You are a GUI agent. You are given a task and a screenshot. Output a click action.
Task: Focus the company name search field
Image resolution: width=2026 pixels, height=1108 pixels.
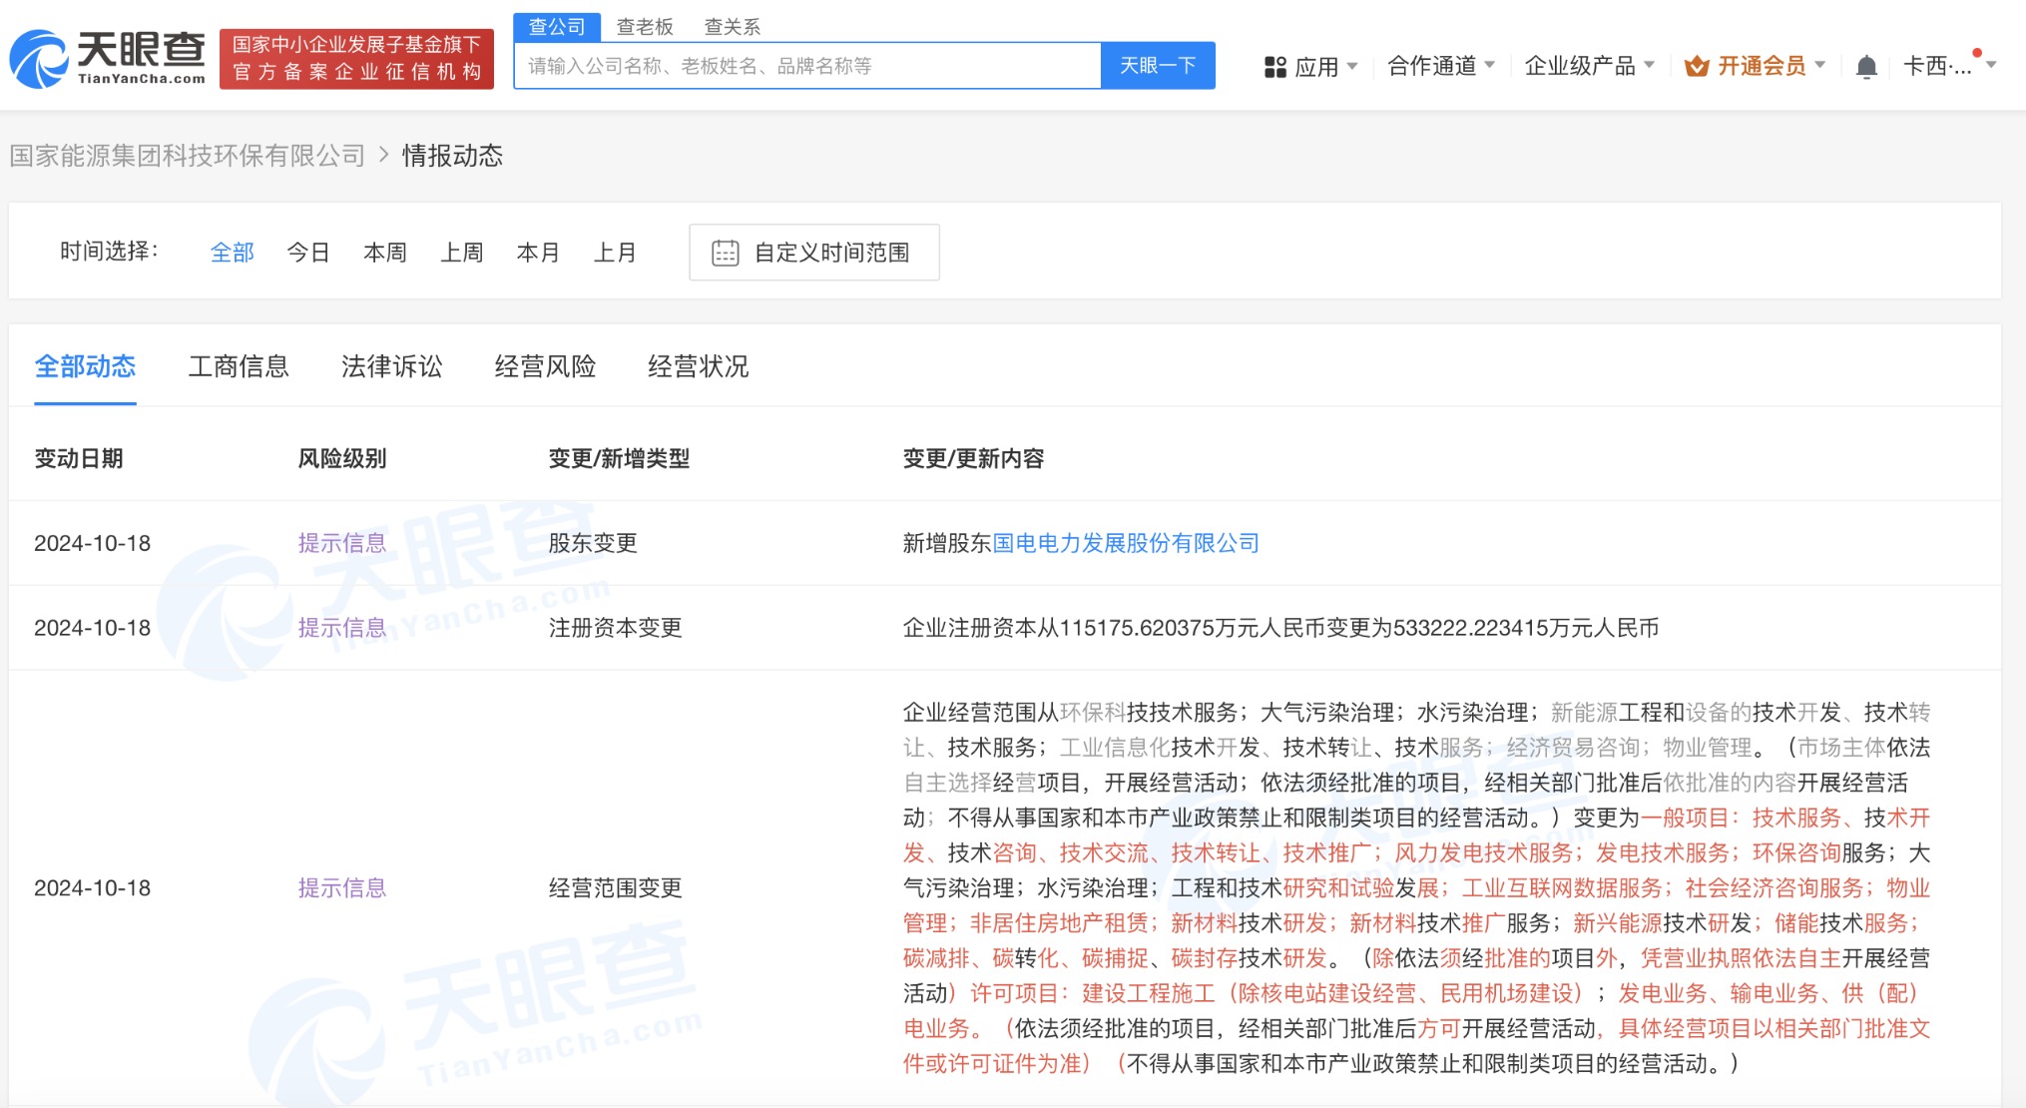(807, 66)
